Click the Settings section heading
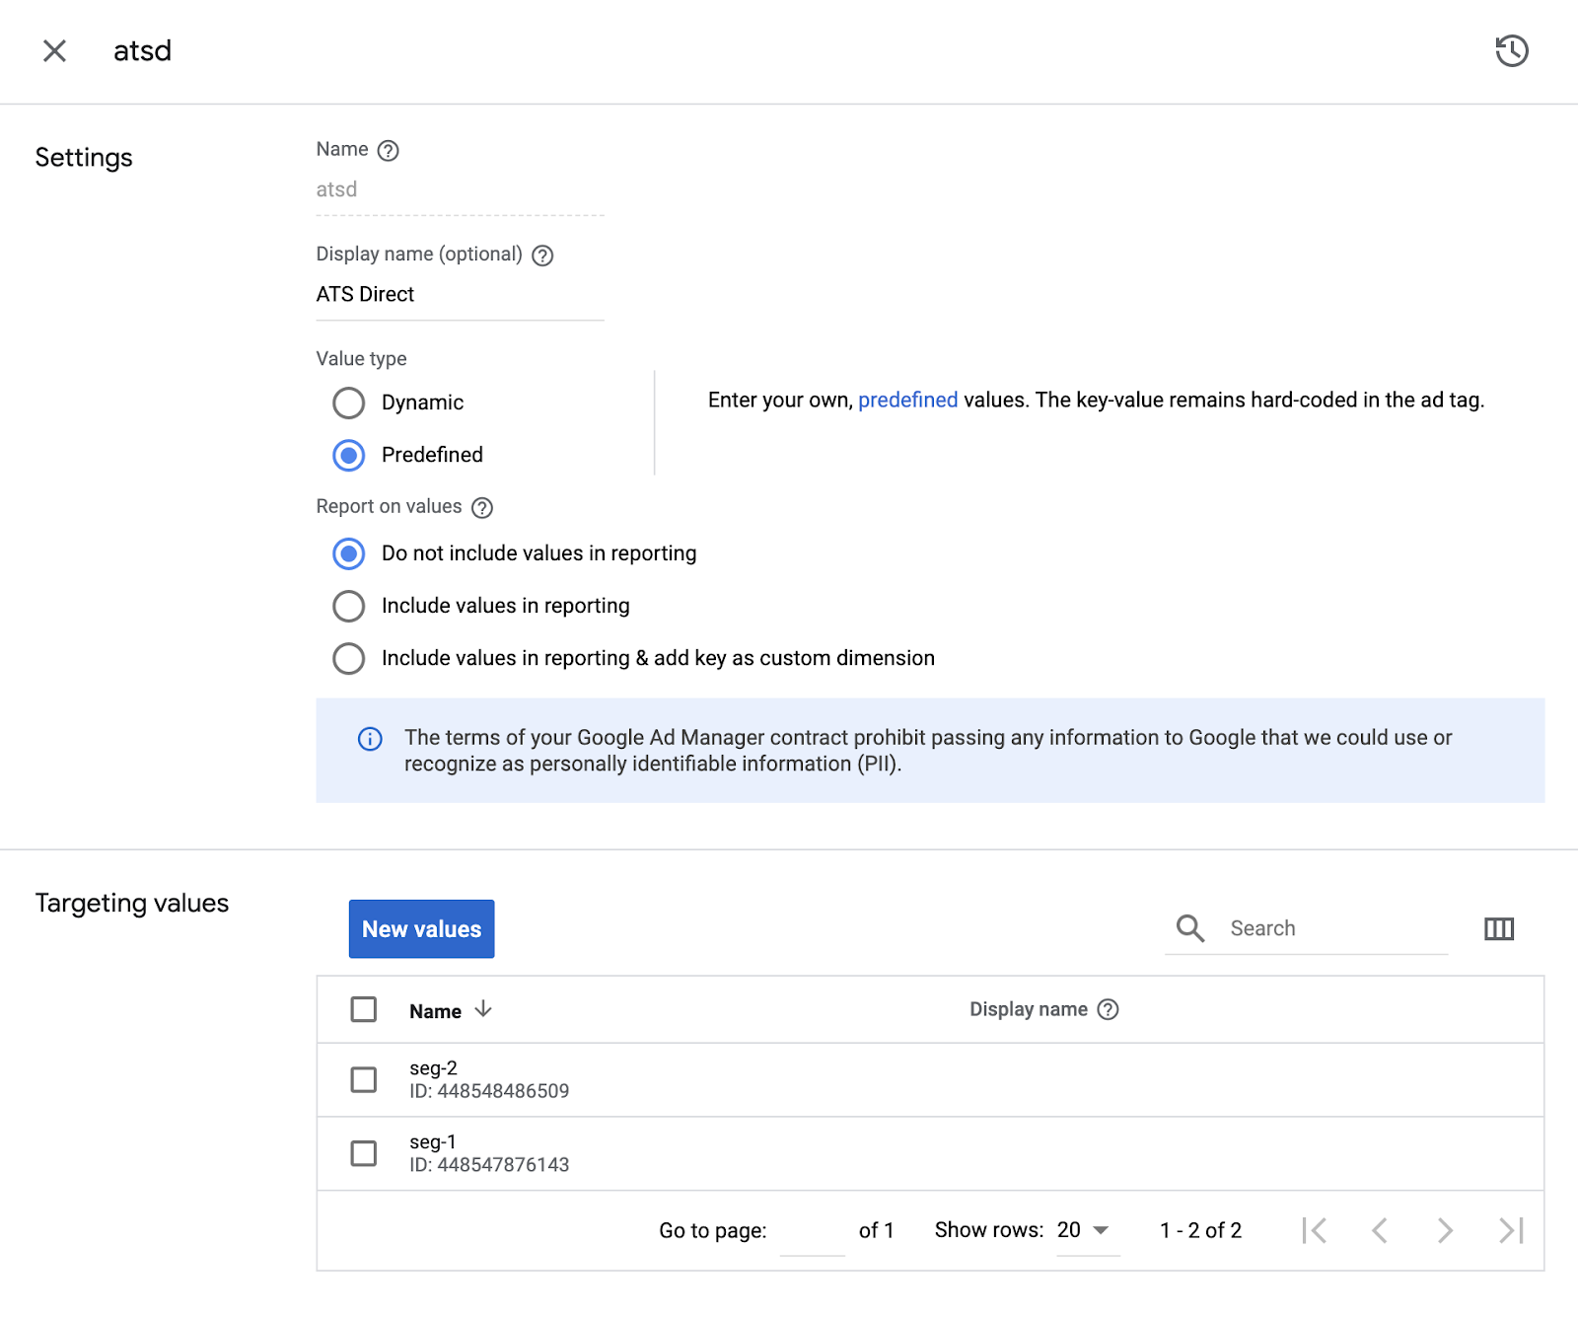 click(84, 158)
